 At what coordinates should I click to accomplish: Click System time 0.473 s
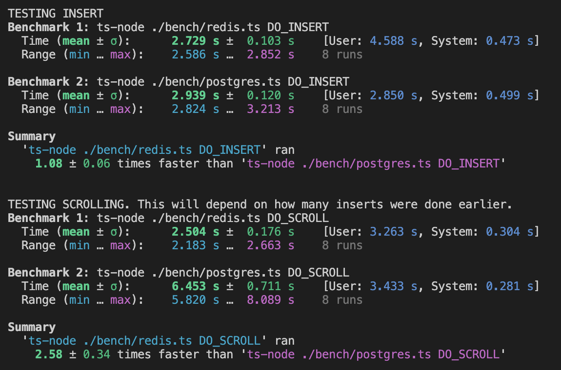tap(510, 41)
